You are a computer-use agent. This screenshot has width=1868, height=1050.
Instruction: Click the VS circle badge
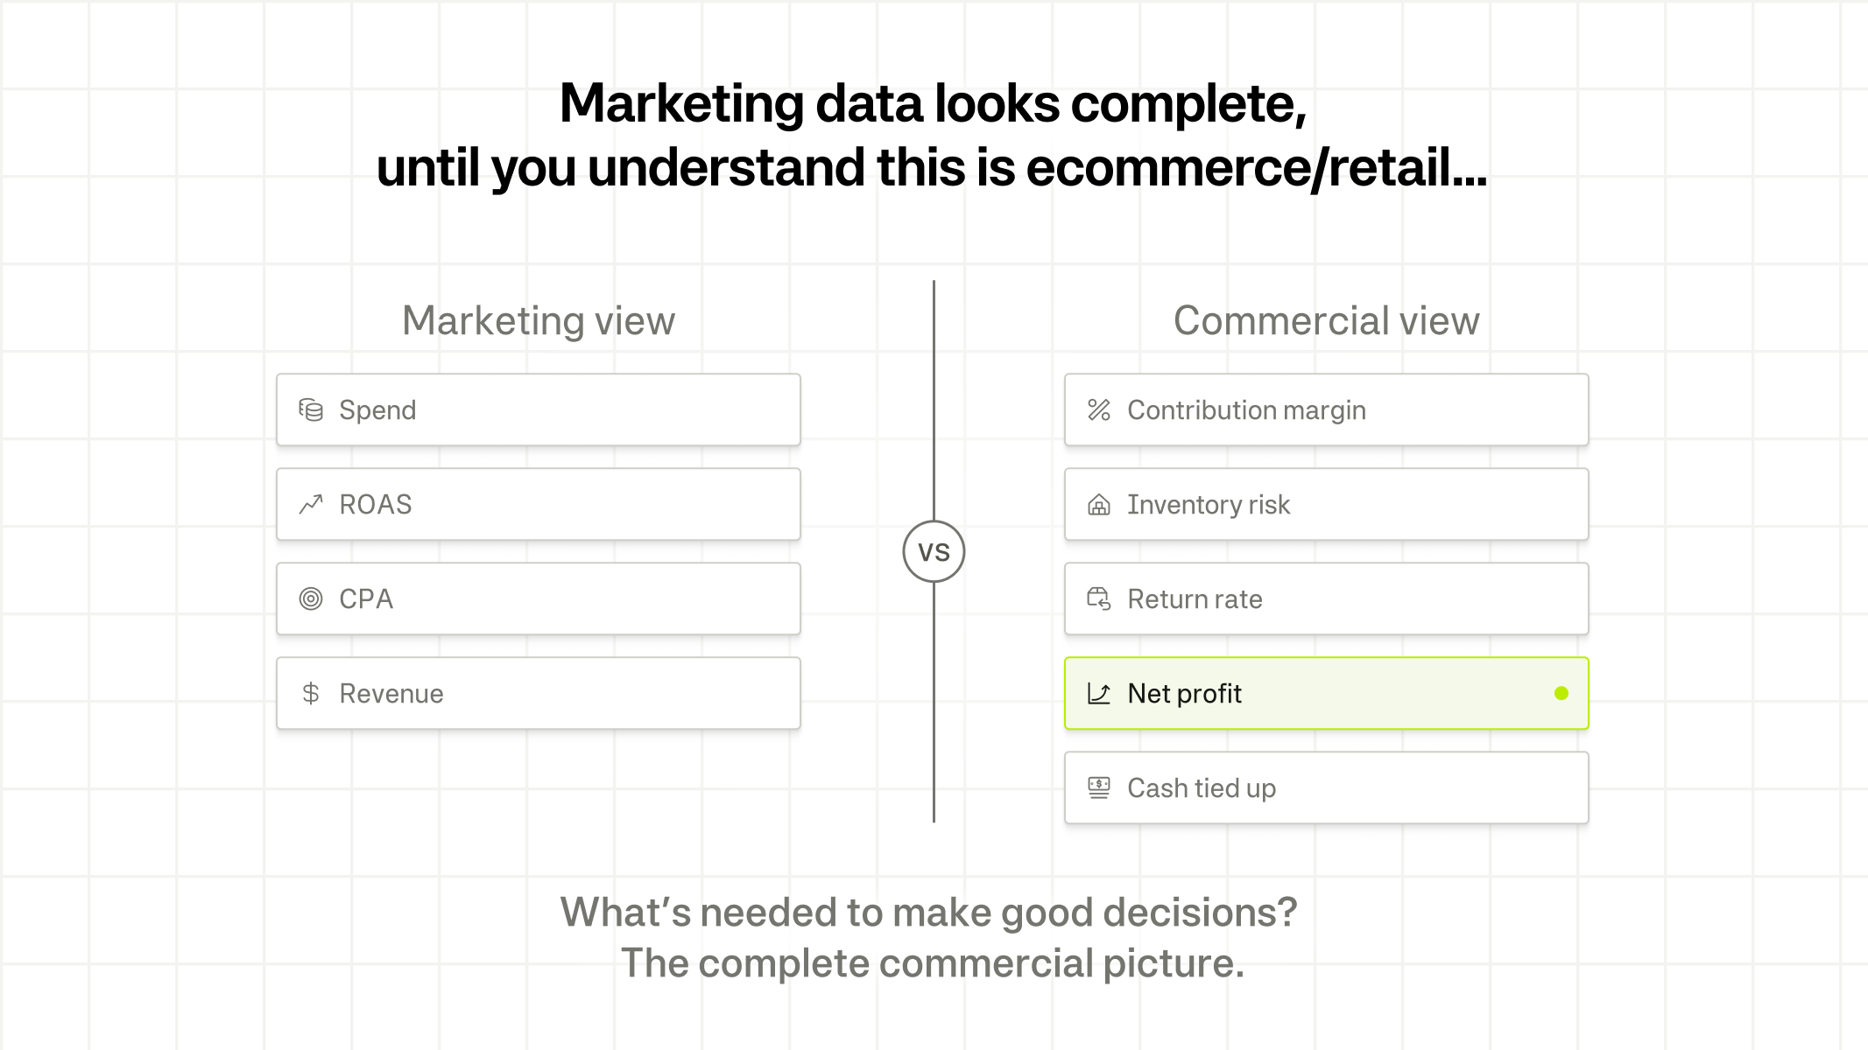pos(934,552)
